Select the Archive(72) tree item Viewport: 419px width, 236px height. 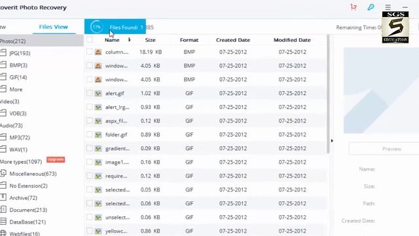24,198
